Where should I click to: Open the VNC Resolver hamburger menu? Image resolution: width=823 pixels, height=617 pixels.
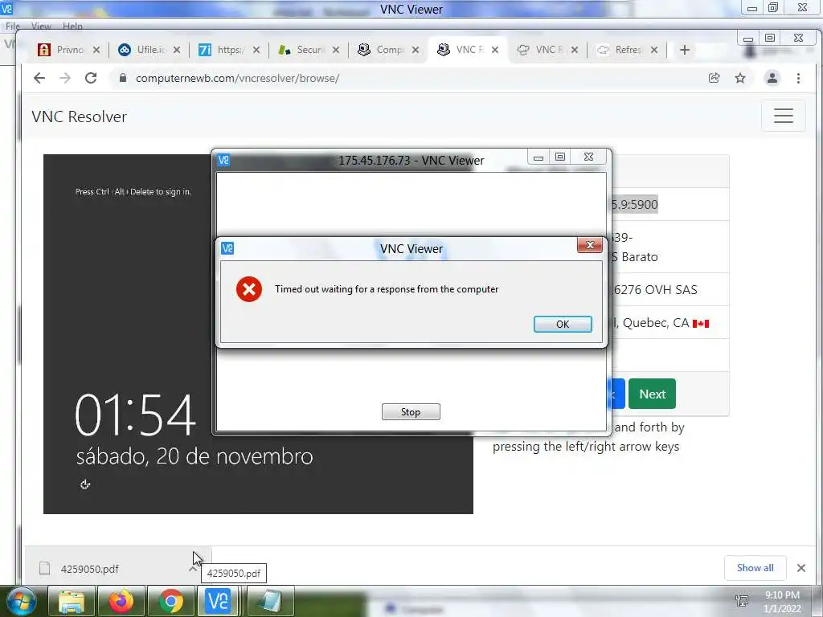pos(783,116)
